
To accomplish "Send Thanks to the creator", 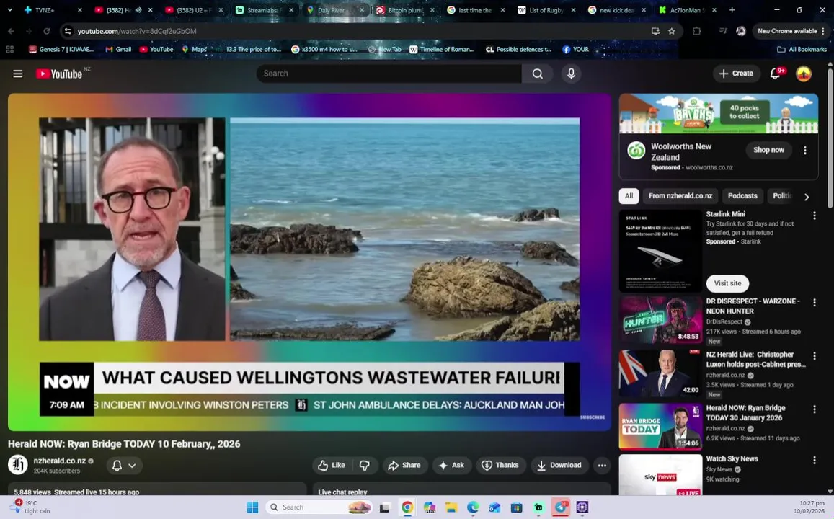I will [500, 465].
